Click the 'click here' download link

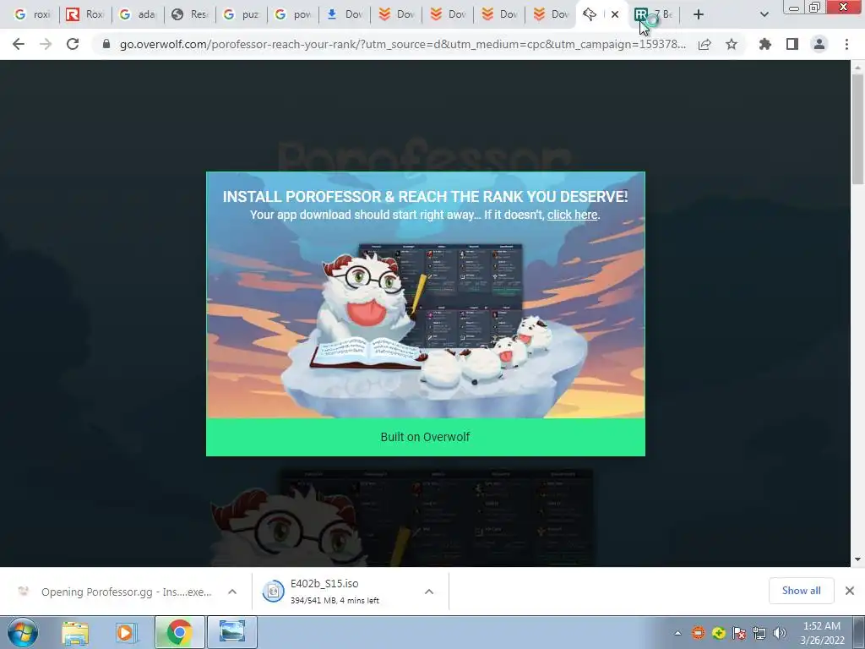[572, 215]
